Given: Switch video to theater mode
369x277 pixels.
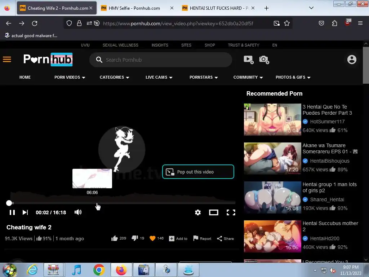Looking at the screenshot, I should [x=213, y=212].
